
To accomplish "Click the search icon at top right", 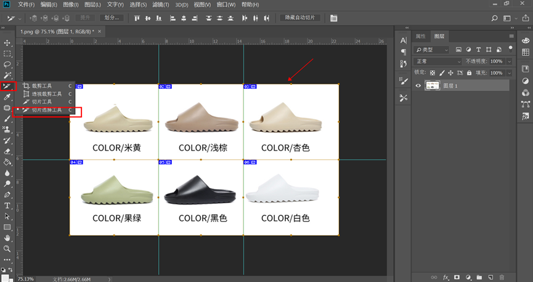I will [x=494, y=18].
